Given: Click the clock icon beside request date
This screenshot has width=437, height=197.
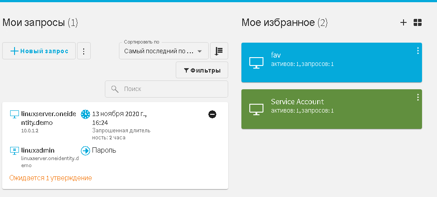Looking at the screenshot, I should (85, 114).
